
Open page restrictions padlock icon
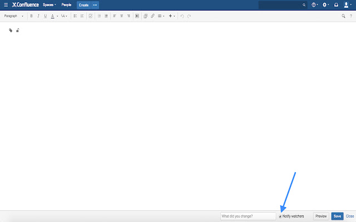[18, 30]
